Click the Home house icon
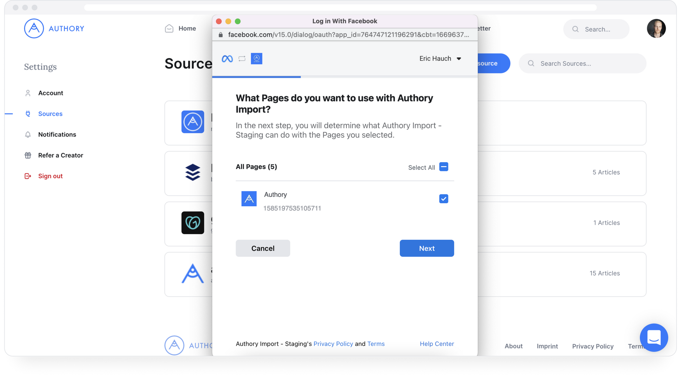Viewport: 681px width, 380px height. click(169, 29)
